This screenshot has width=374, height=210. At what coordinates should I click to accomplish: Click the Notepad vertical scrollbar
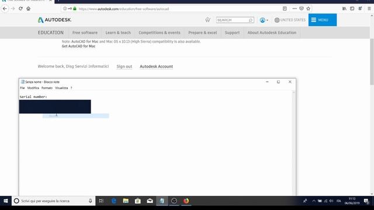(293, 143)
